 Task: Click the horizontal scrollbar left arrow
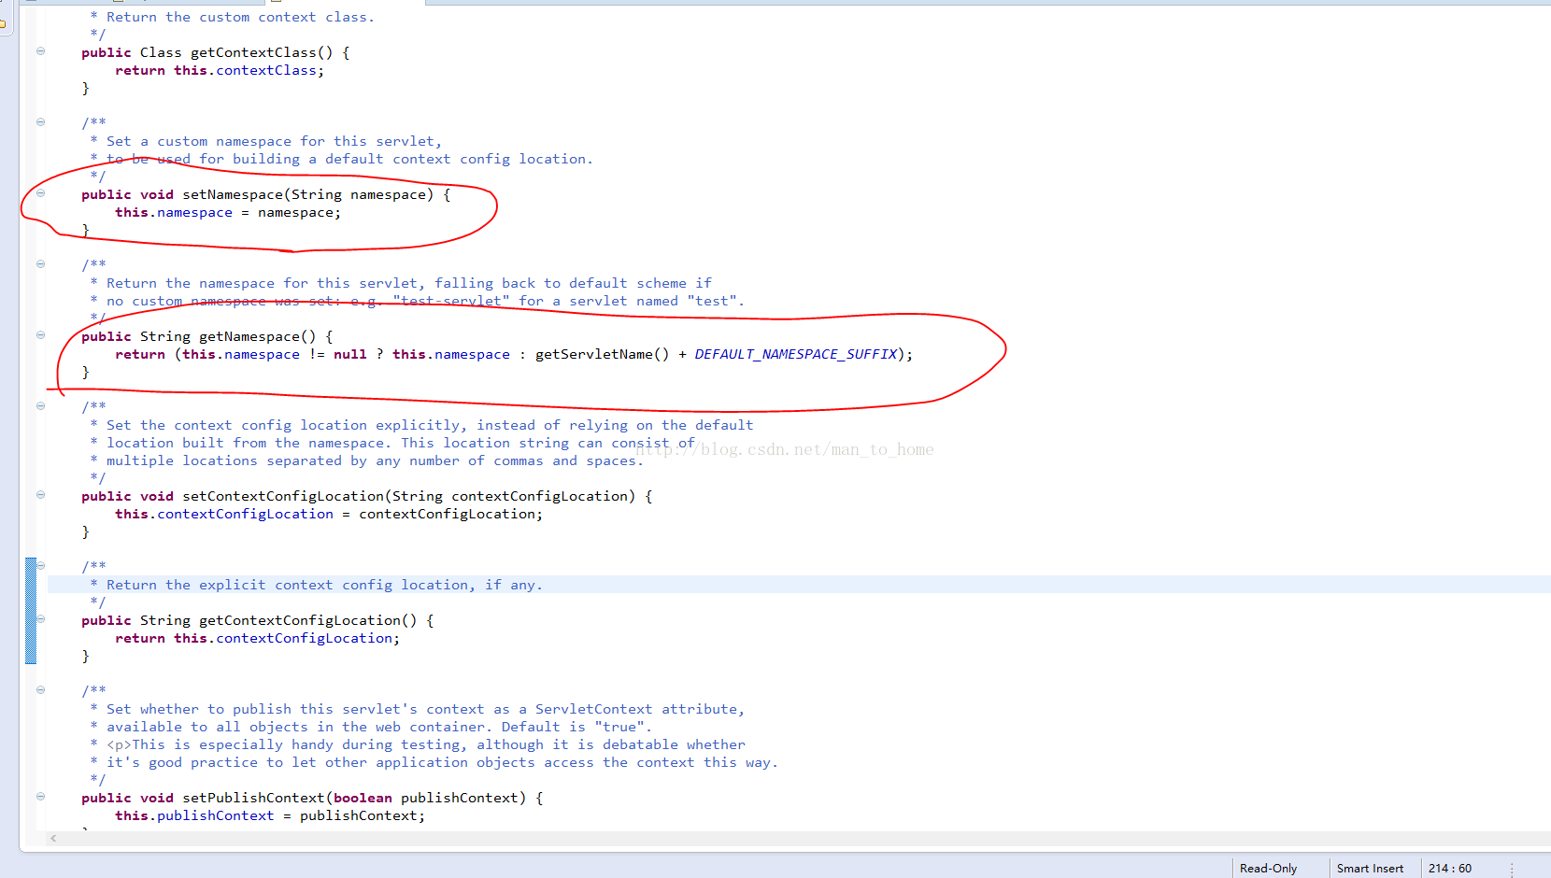pyautogui.click(x=53, y=839)
